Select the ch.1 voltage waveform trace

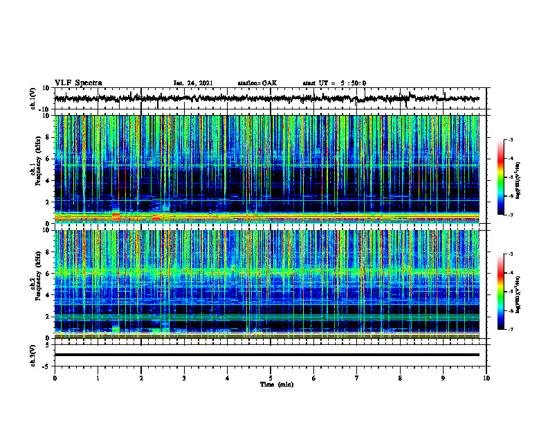pyautogui.click(x=267, y=98)
